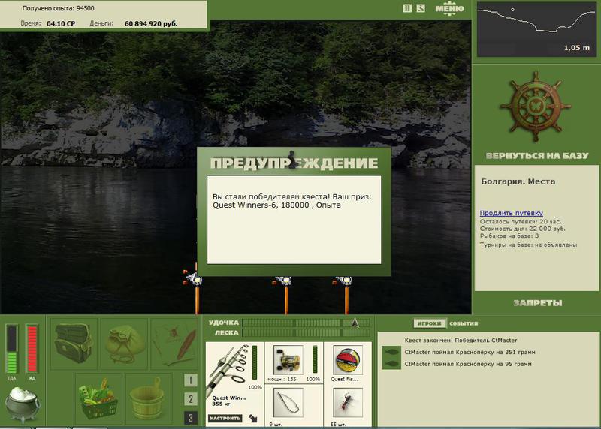
Task: Click the ЛЕСКА tension bar
Action: click(x=307, y=332)
